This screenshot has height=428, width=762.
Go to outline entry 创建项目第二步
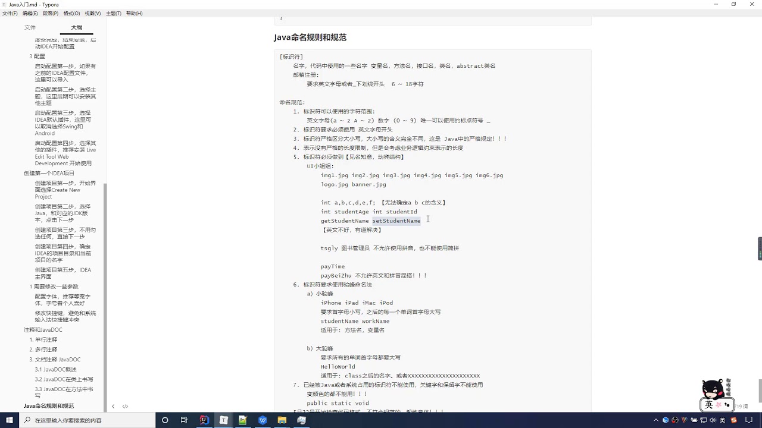point(63,213)
